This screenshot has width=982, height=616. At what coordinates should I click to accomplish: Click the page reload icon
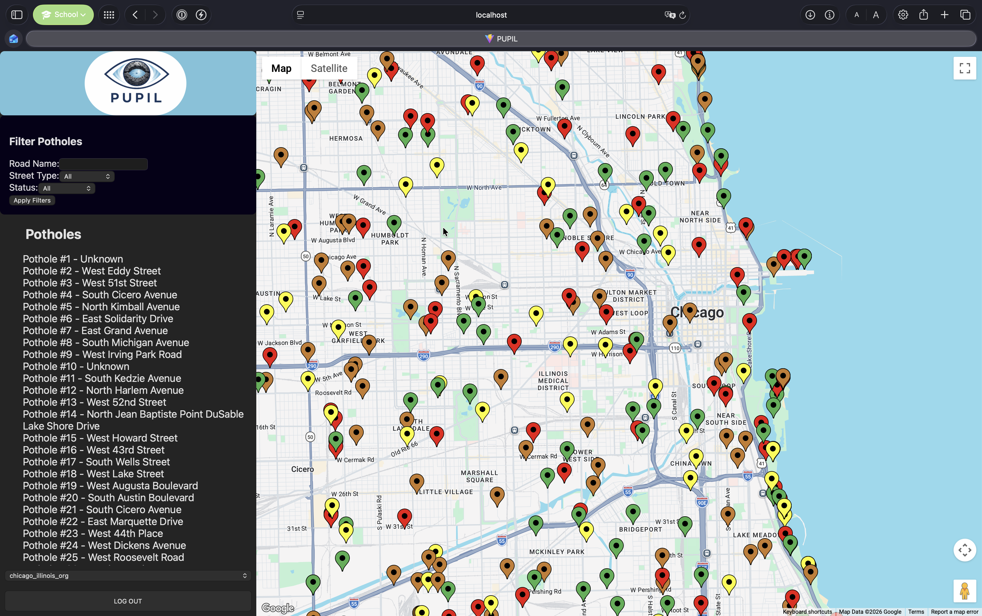[x=683, y=15]
